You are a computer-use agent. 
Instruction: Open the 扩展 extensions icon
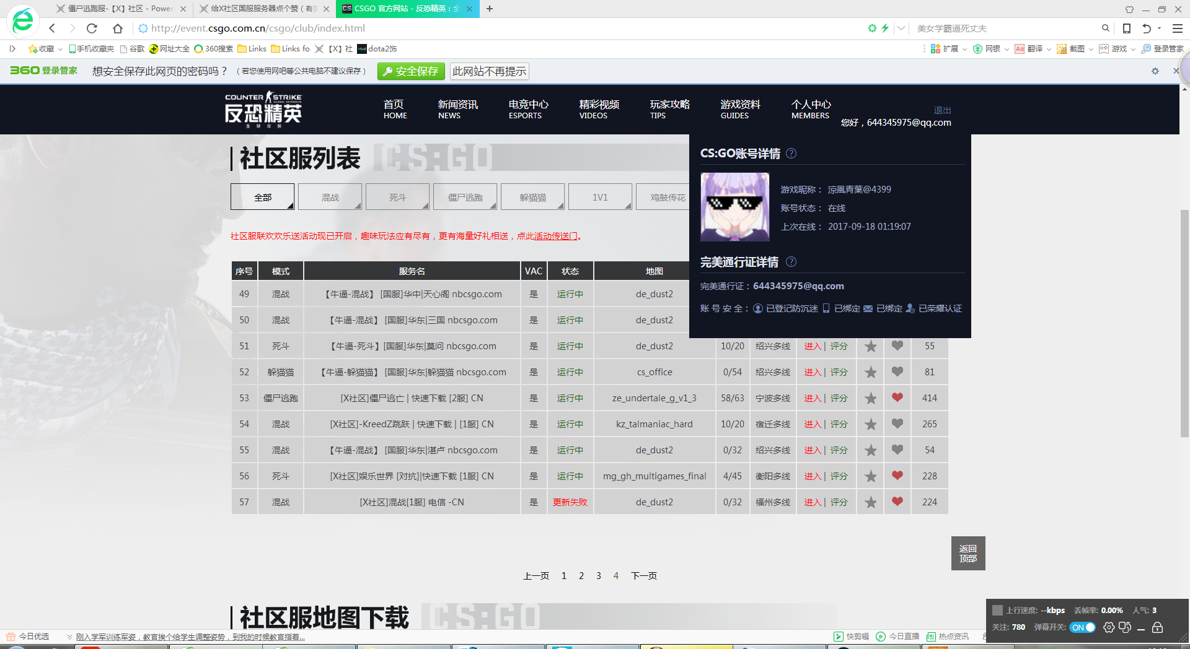point(935,49)
